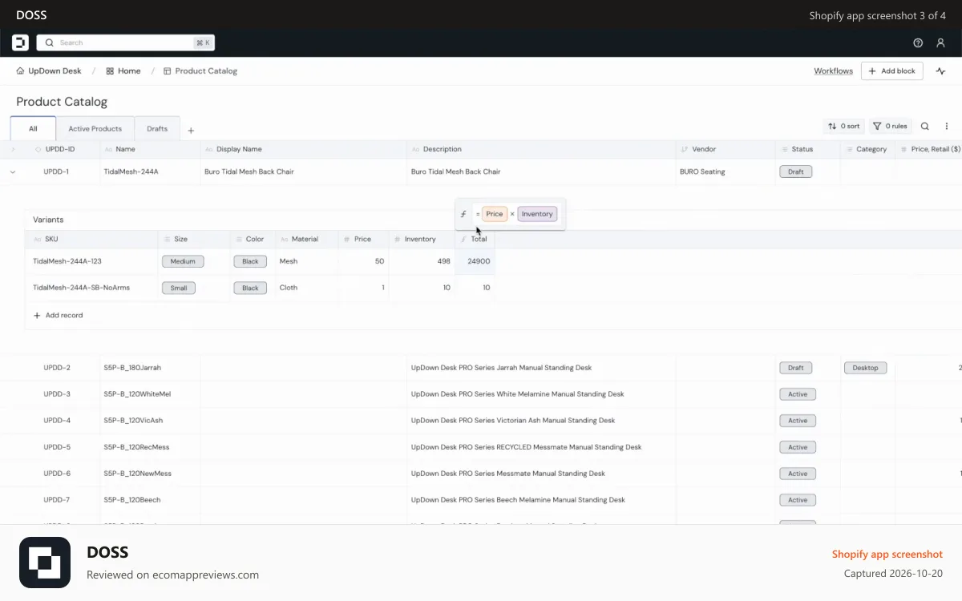This screenshot has width=962, height=601.
Task: Switch to the All tab
Action: [33, 128]
